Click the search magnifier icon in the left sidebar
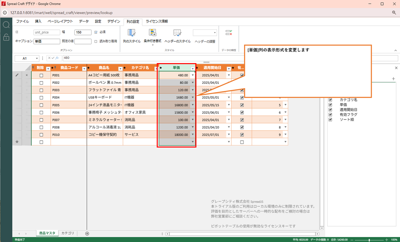The width and height of the screenshot is (400, 242). pos(6,25)
